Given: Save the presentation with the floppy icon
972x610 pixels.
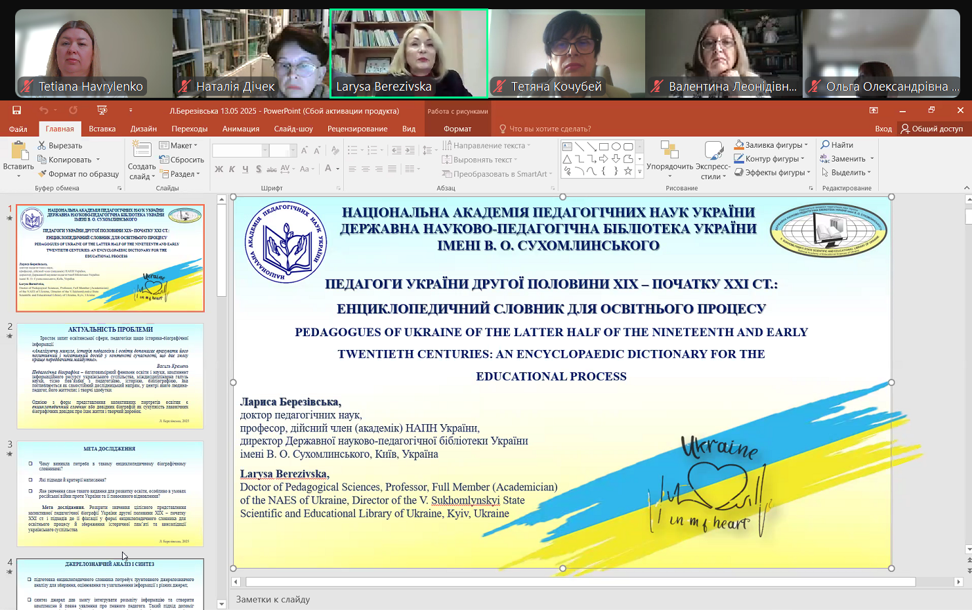Looking at the screenshot, I should (x=17, y=110).
